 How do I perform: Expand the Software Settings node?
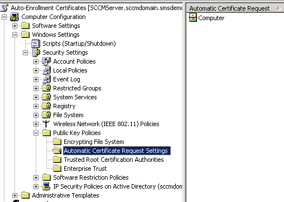(15, 26)
